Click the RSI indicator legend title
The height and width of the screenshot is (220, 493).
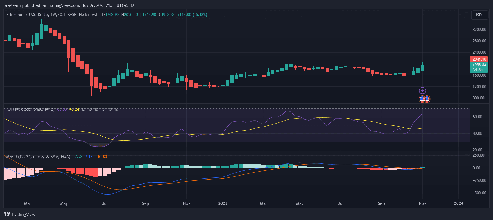click(x=30, y=109)
